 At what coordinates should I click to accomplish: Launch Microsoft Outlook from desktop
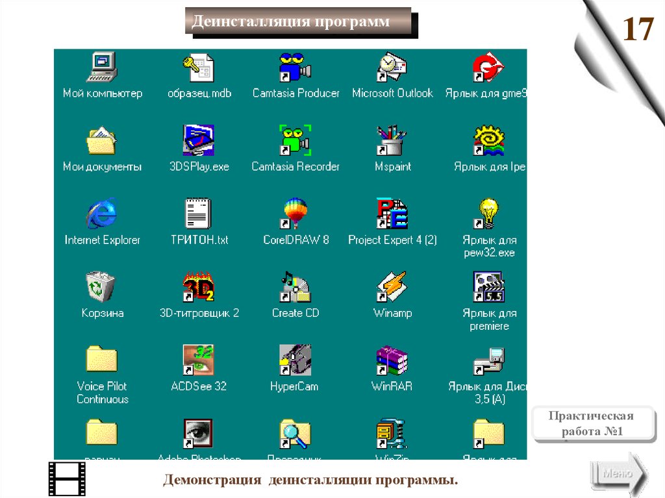[392, 68]
